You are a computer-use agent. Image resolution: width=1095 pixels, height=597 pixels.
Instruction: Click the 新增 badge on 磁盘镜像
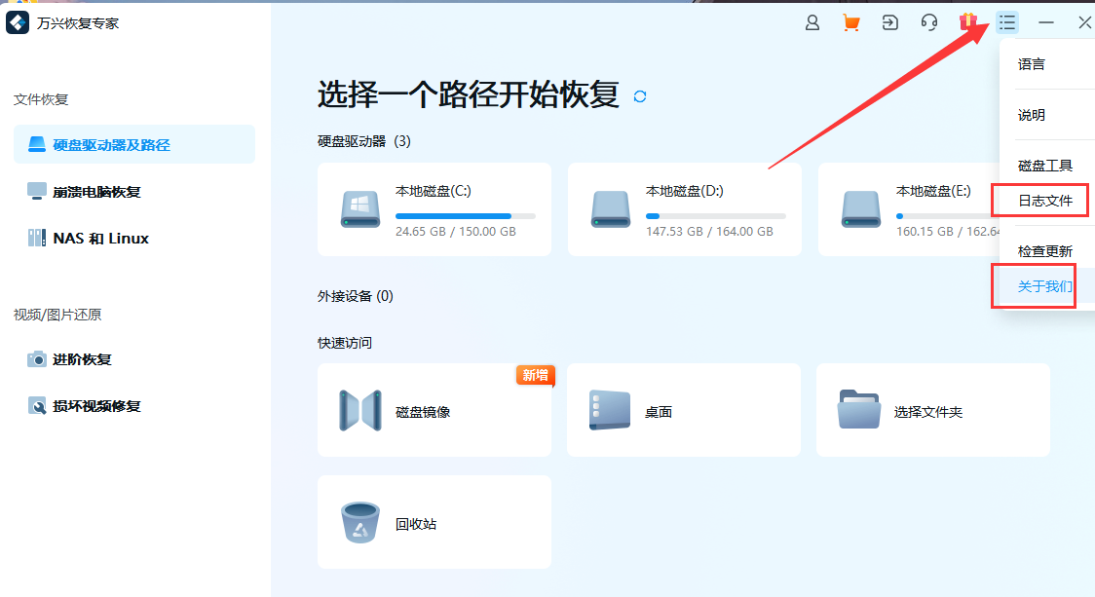[x=536, y=375]
